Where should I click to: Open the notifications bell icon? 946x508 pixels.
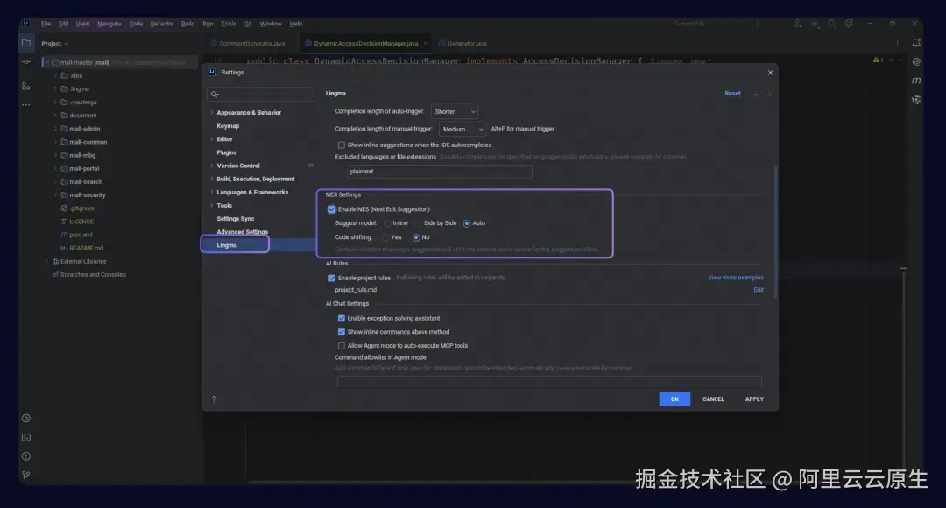point(916,42)
